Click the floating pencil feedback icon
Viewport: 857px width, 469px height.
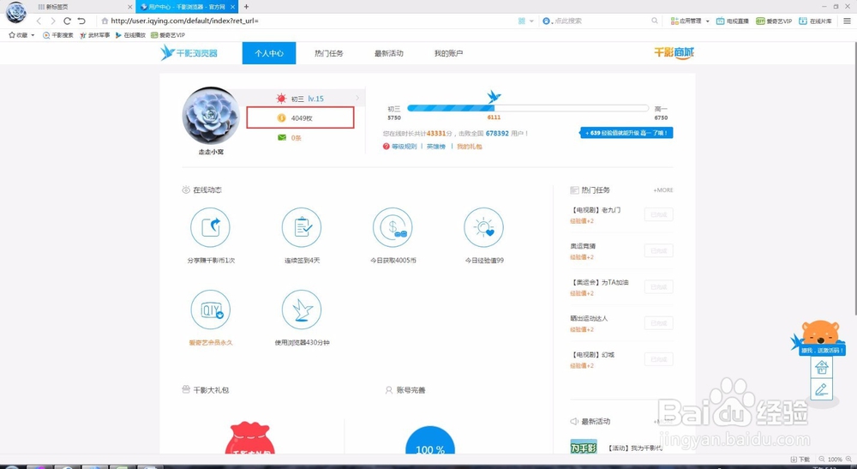tap(822, 389)
